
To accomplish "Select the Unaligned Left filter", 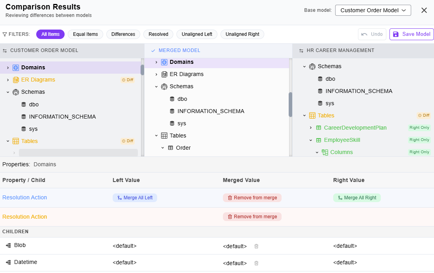I will [197, 34].
